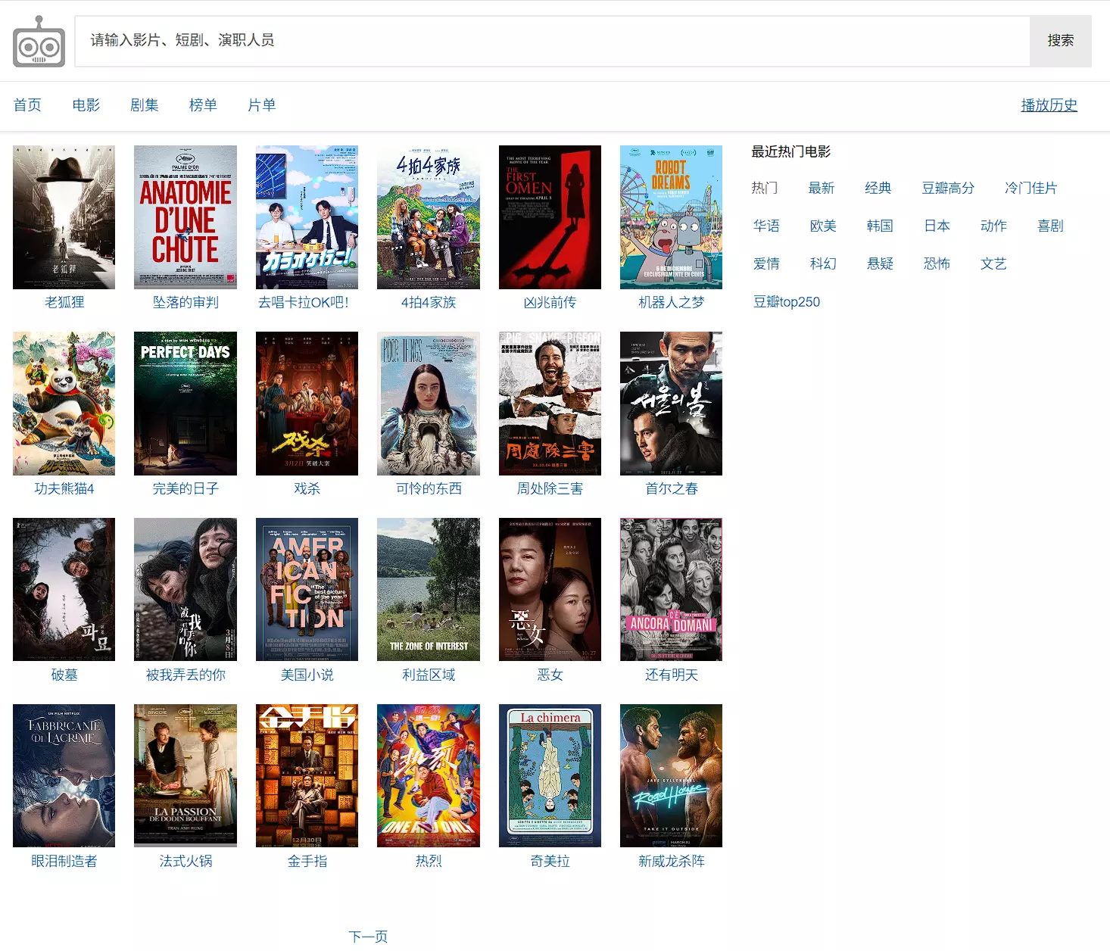Image resolution: width=1110 pixels, height=951 pixels.
Task: Open the Perfect Days poster thumbnail
Action: (186, 404)
